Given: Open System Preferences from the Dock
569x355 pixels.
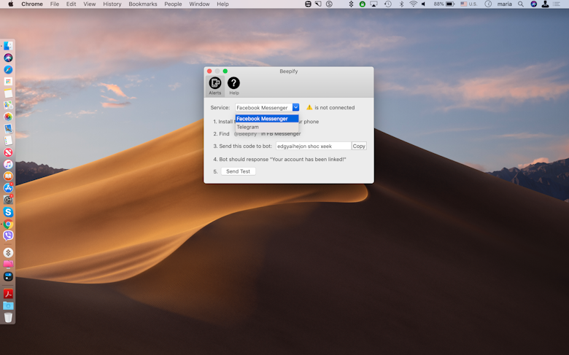Looking at the screenshot, I should 8,200.
